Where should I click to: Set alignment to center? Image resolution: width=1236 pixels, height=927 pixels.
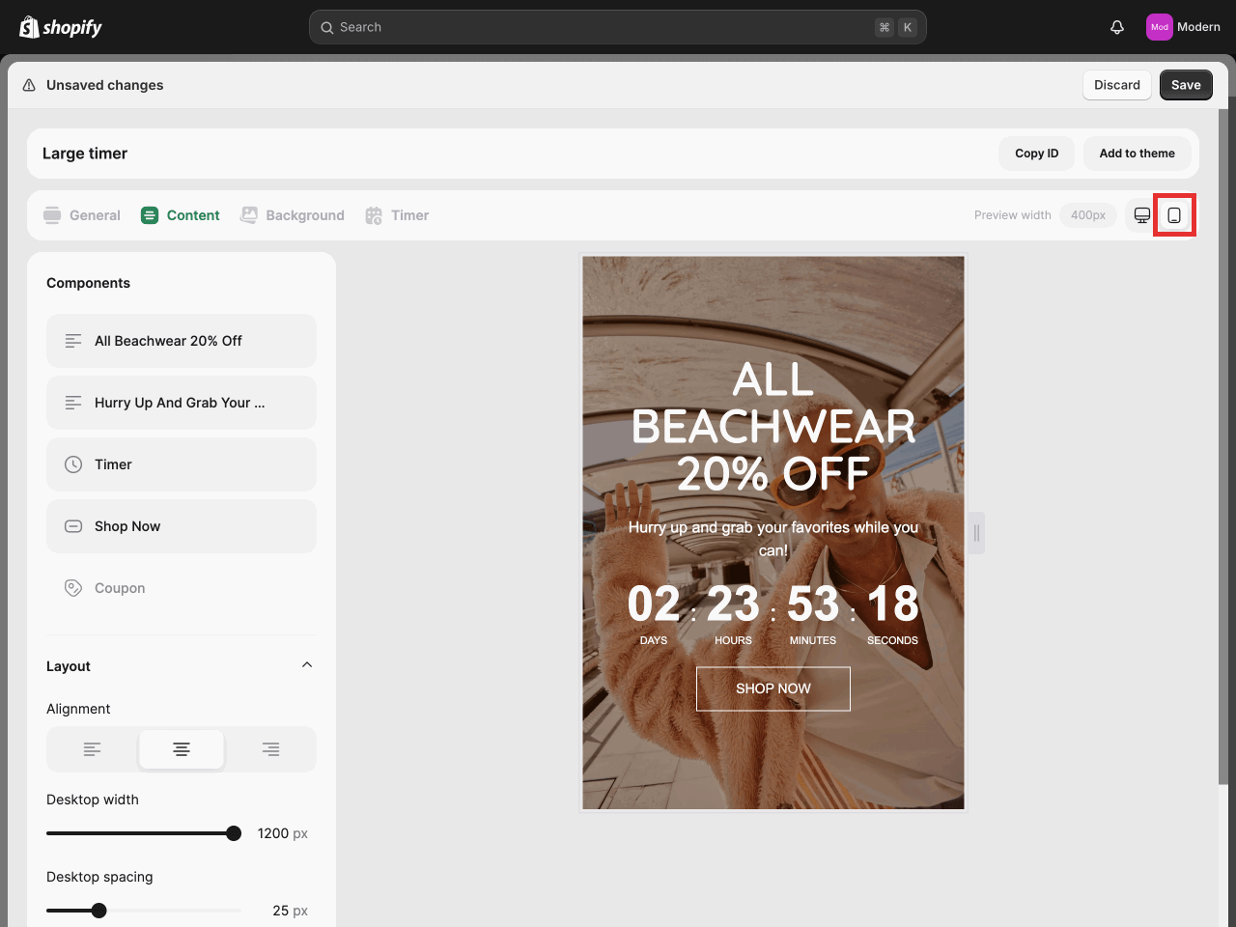(182, 749)
